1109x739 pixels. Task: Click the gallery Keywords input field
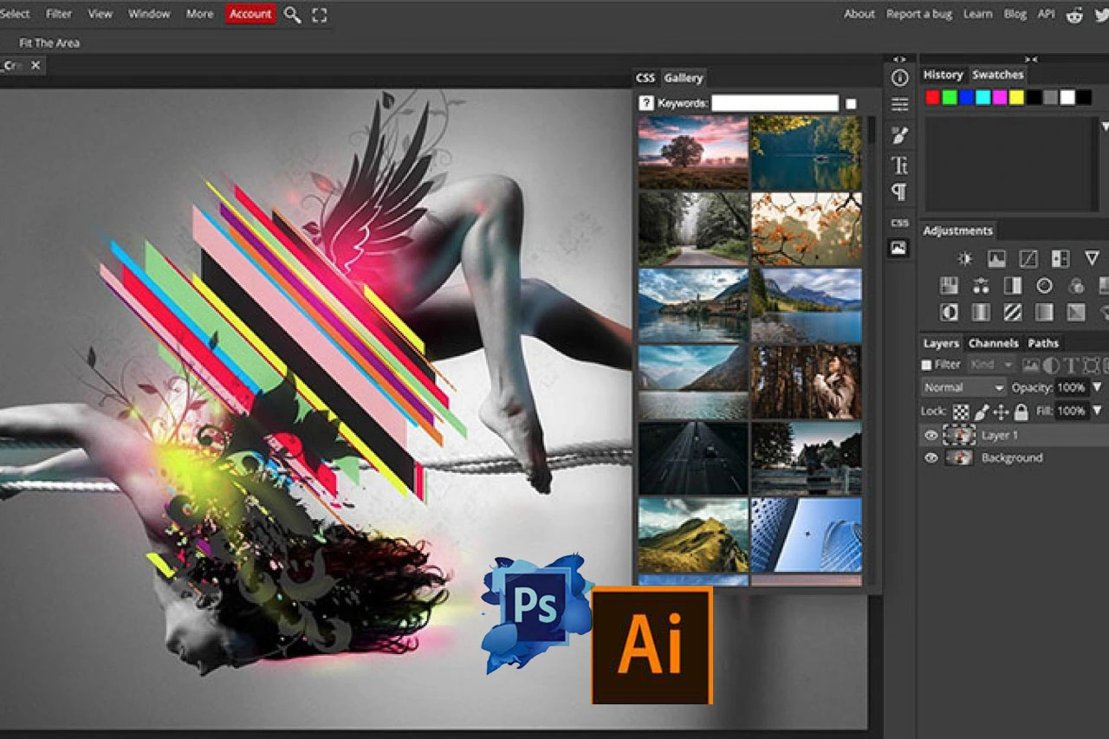(775, 103)
